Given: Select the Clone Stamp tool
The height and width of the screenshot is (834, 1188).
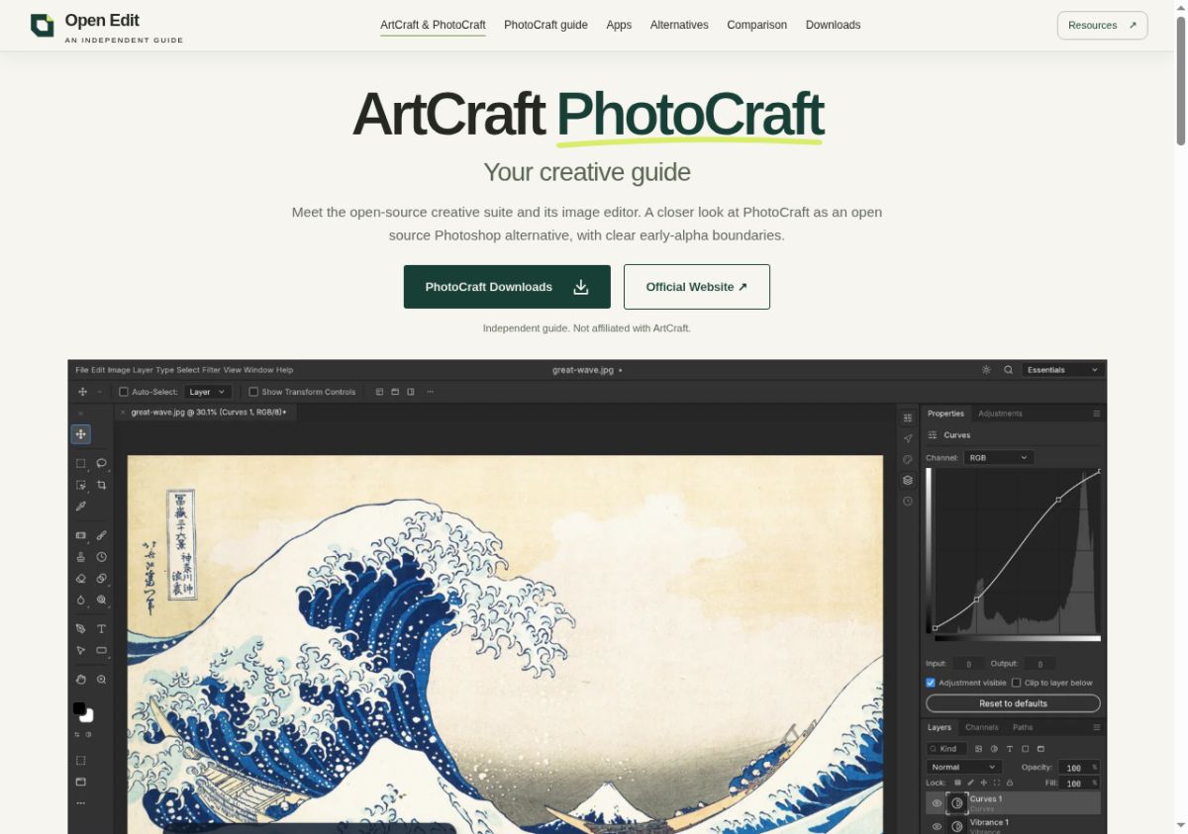Looking at the screenshot, I should pos(81,557).
